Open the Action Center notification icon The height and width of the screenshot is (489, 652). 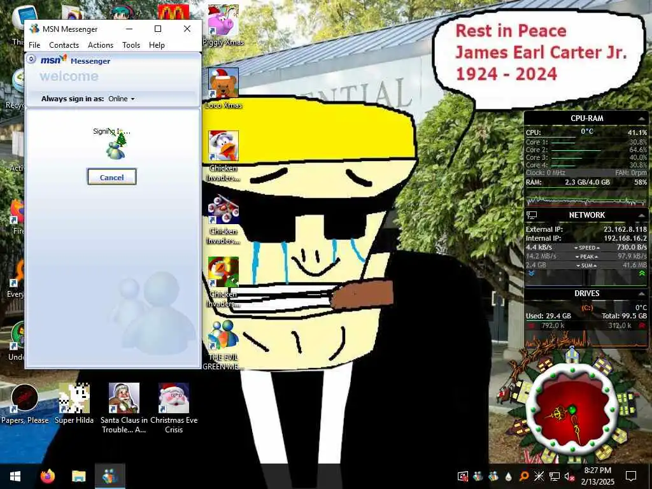coord(631,476)
